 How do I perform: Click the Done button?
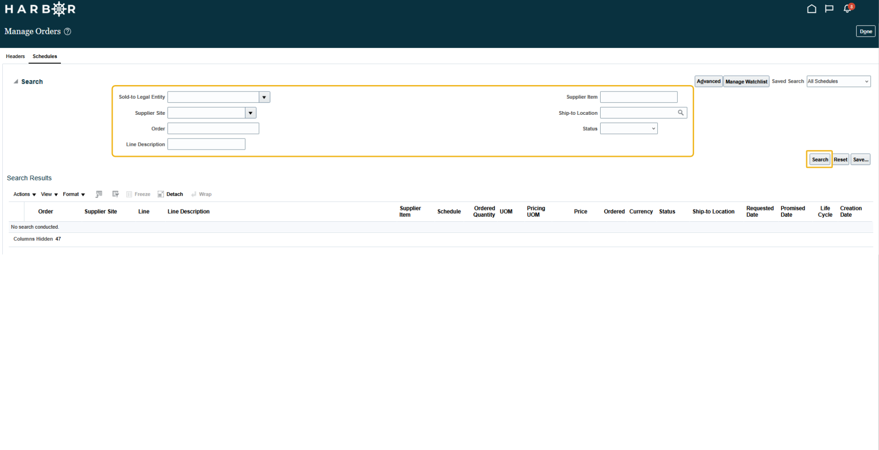865,32
